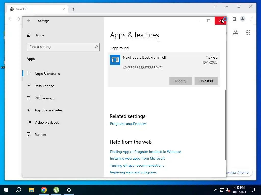Open Chrome three-dot menu

pos(251,19)
